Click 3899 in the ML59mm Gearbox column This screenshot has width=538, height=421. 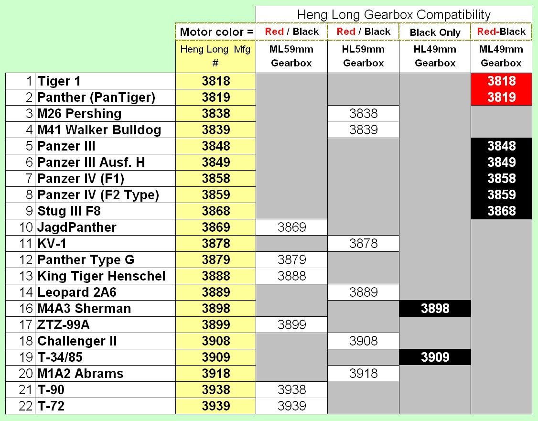point(291,324)
